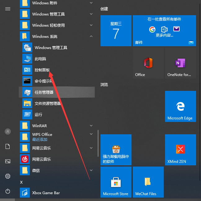This screenshot has width=201, height=201.
Task: Click the Power button icon
Action: click(x=8, y=191)
